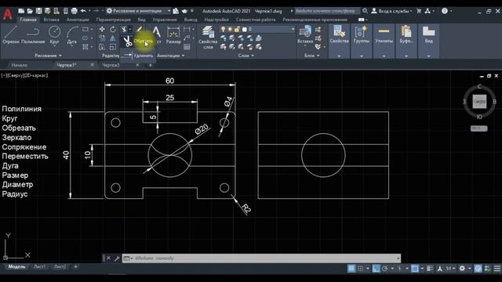Expand the Рисование panel

click(48, 56)
